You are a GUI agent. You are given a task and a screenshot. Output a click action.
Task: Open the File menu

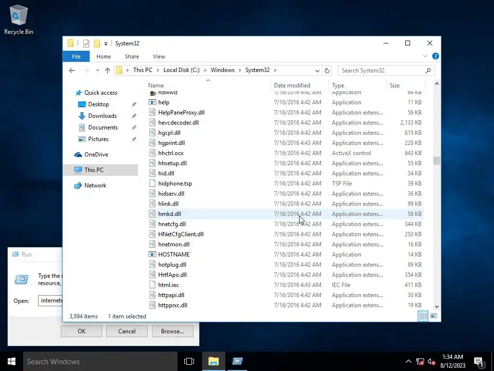tap(76, 57)
